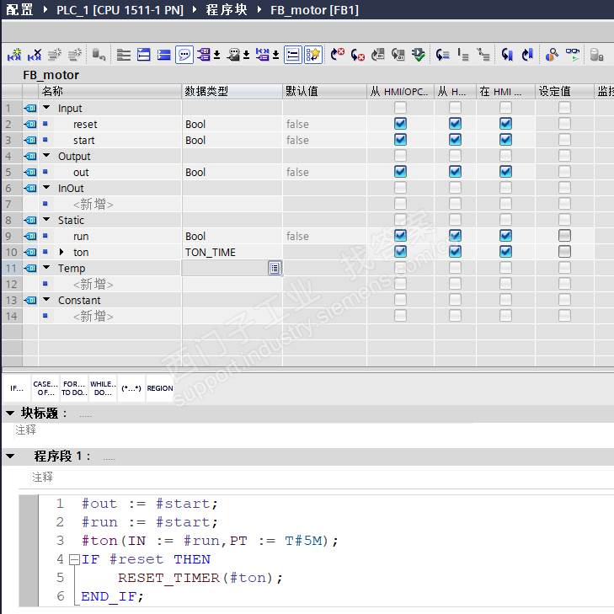Viewport: 614px width, 614px height.
Task: Click <新增> cell under InOut
Action: click(x=93, y=204)
